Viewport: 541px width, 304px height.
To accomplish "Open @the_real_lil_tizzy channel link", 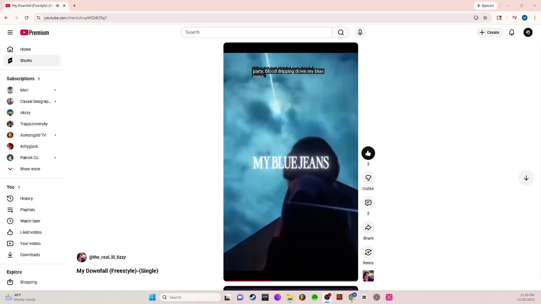I will [x=107, y=257].
